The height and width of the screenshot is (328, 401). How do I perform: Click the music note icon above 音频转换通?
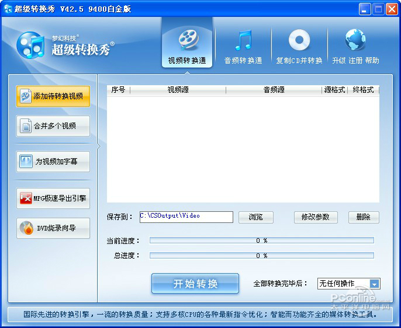(x=243, y=40)
